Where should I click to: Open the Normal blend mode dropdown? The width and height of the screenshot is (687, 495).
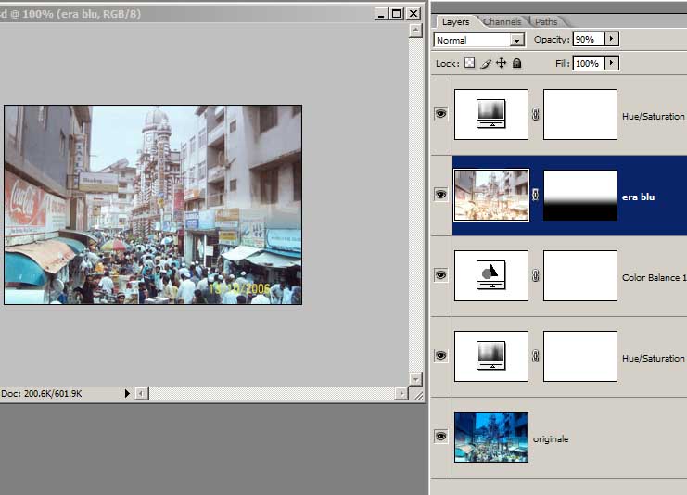click(516, 40)
